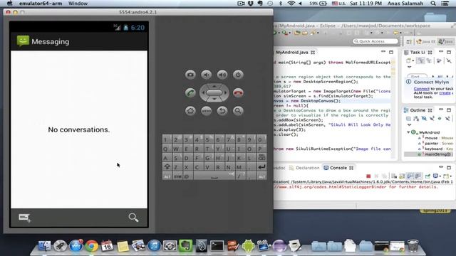The image size is (456, 256).
Task: Open Terminal from the Dock
Action: tap(217, 246)
